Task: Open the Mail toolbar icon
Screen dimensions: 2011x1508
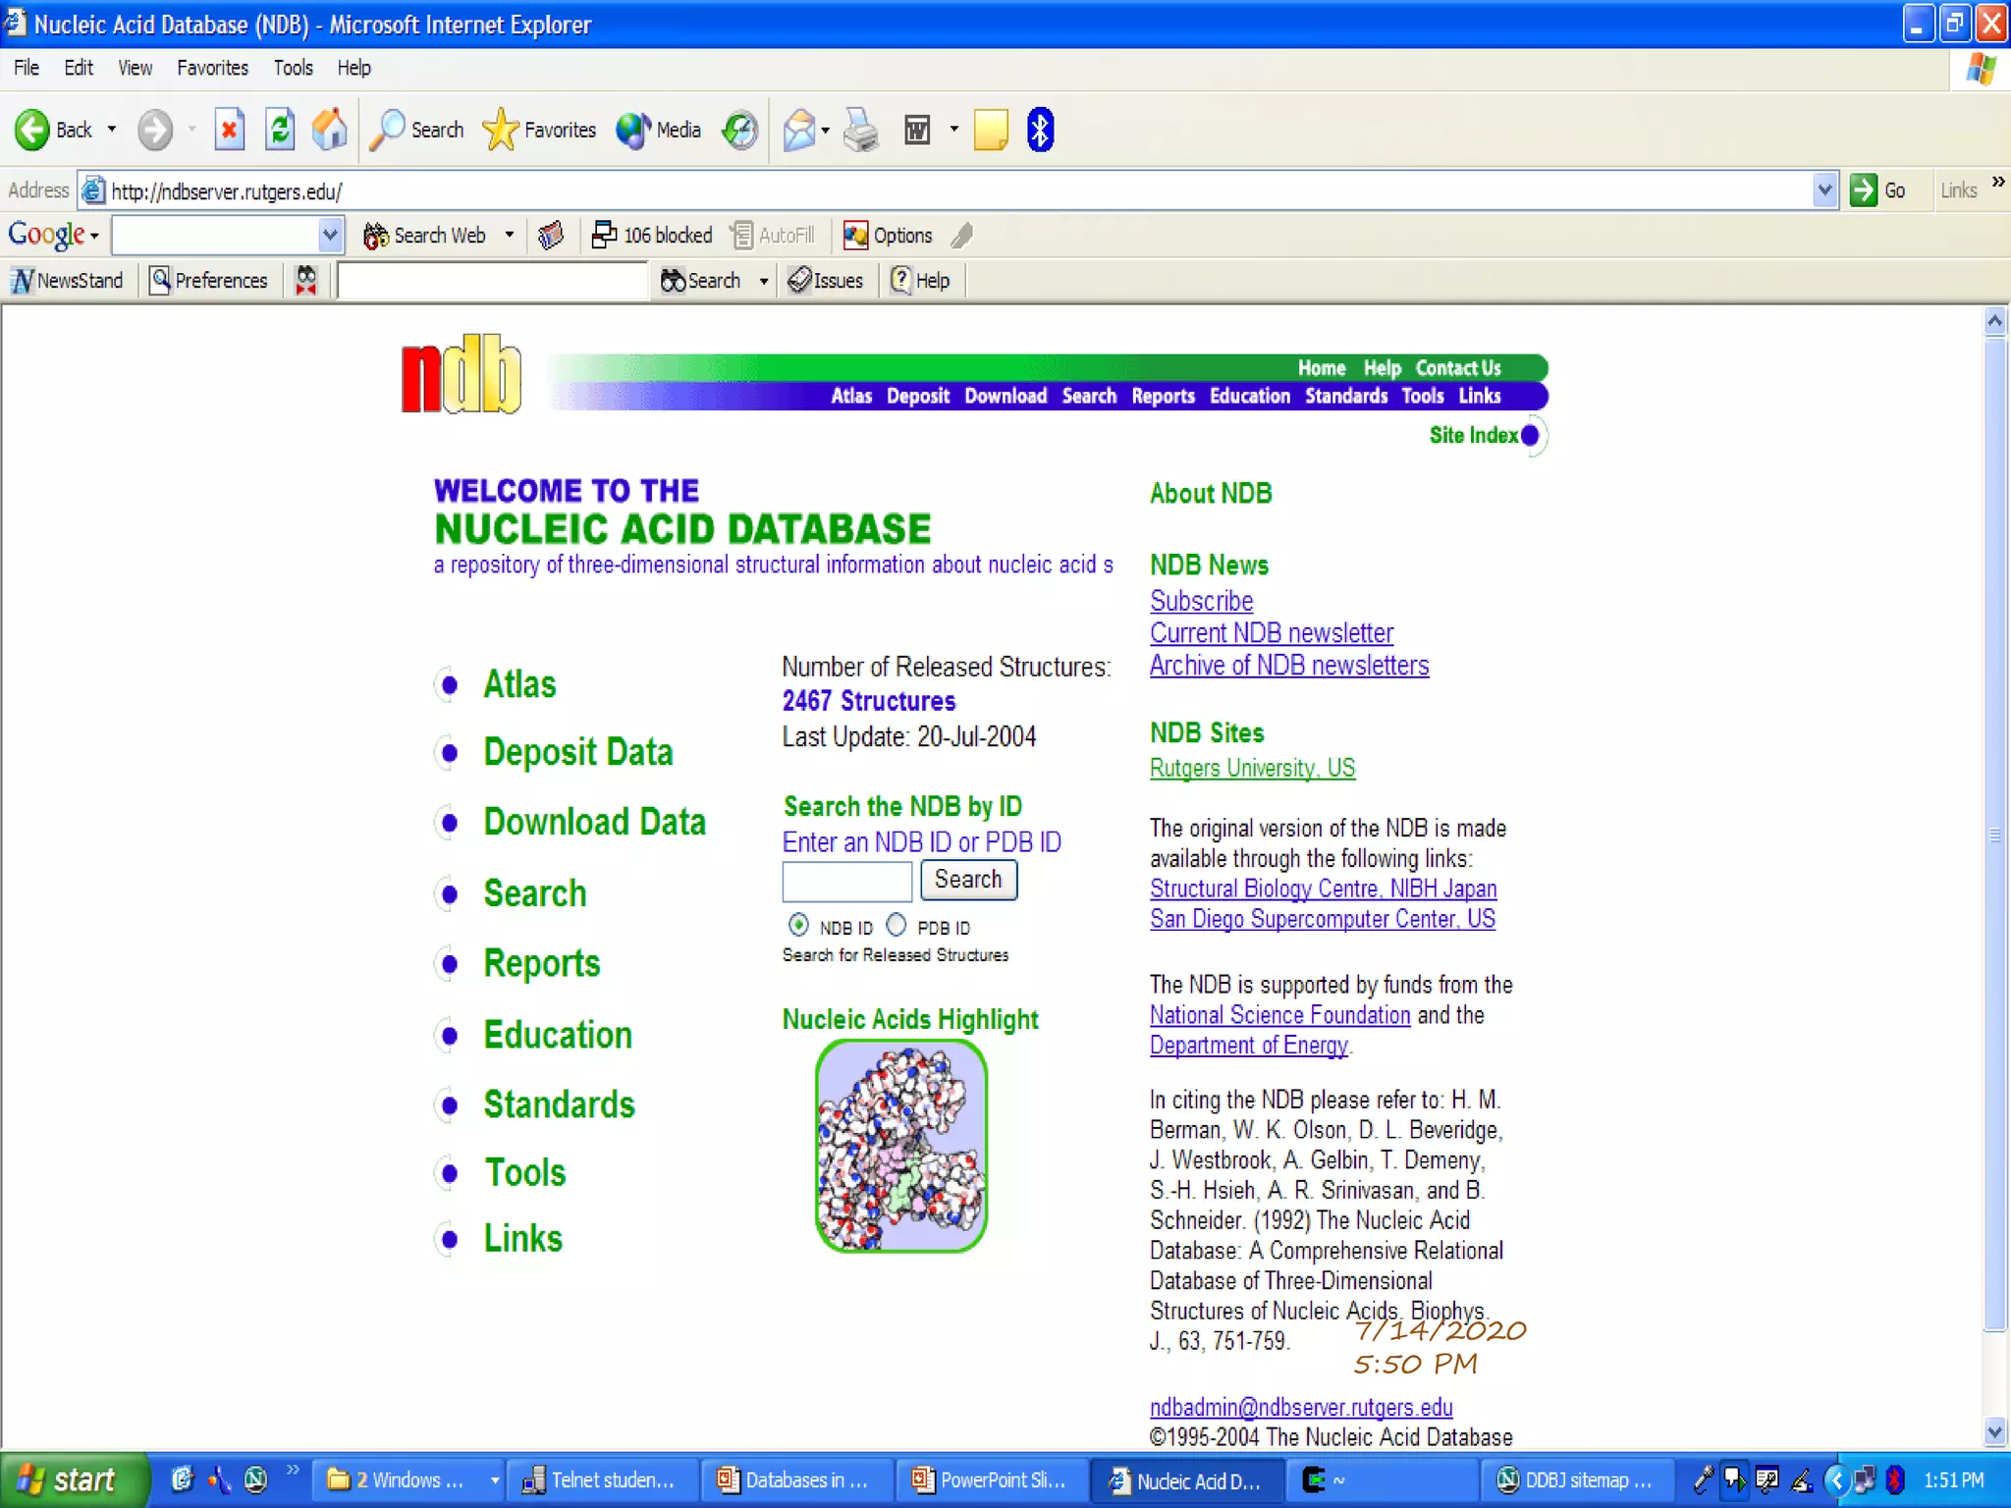Action: pos(799,130)
